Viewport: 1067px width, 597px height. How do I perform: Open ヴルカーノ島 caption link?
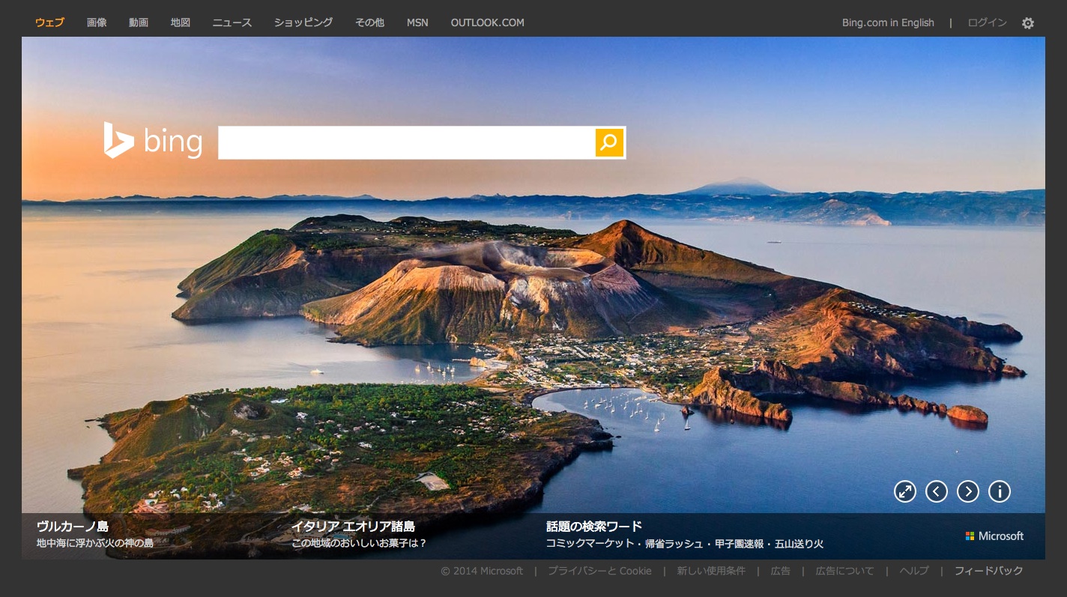coord(73,527)
